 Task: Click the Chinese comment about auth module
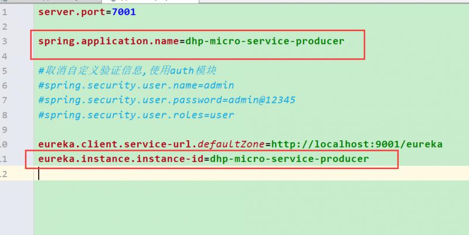[127, 71]
